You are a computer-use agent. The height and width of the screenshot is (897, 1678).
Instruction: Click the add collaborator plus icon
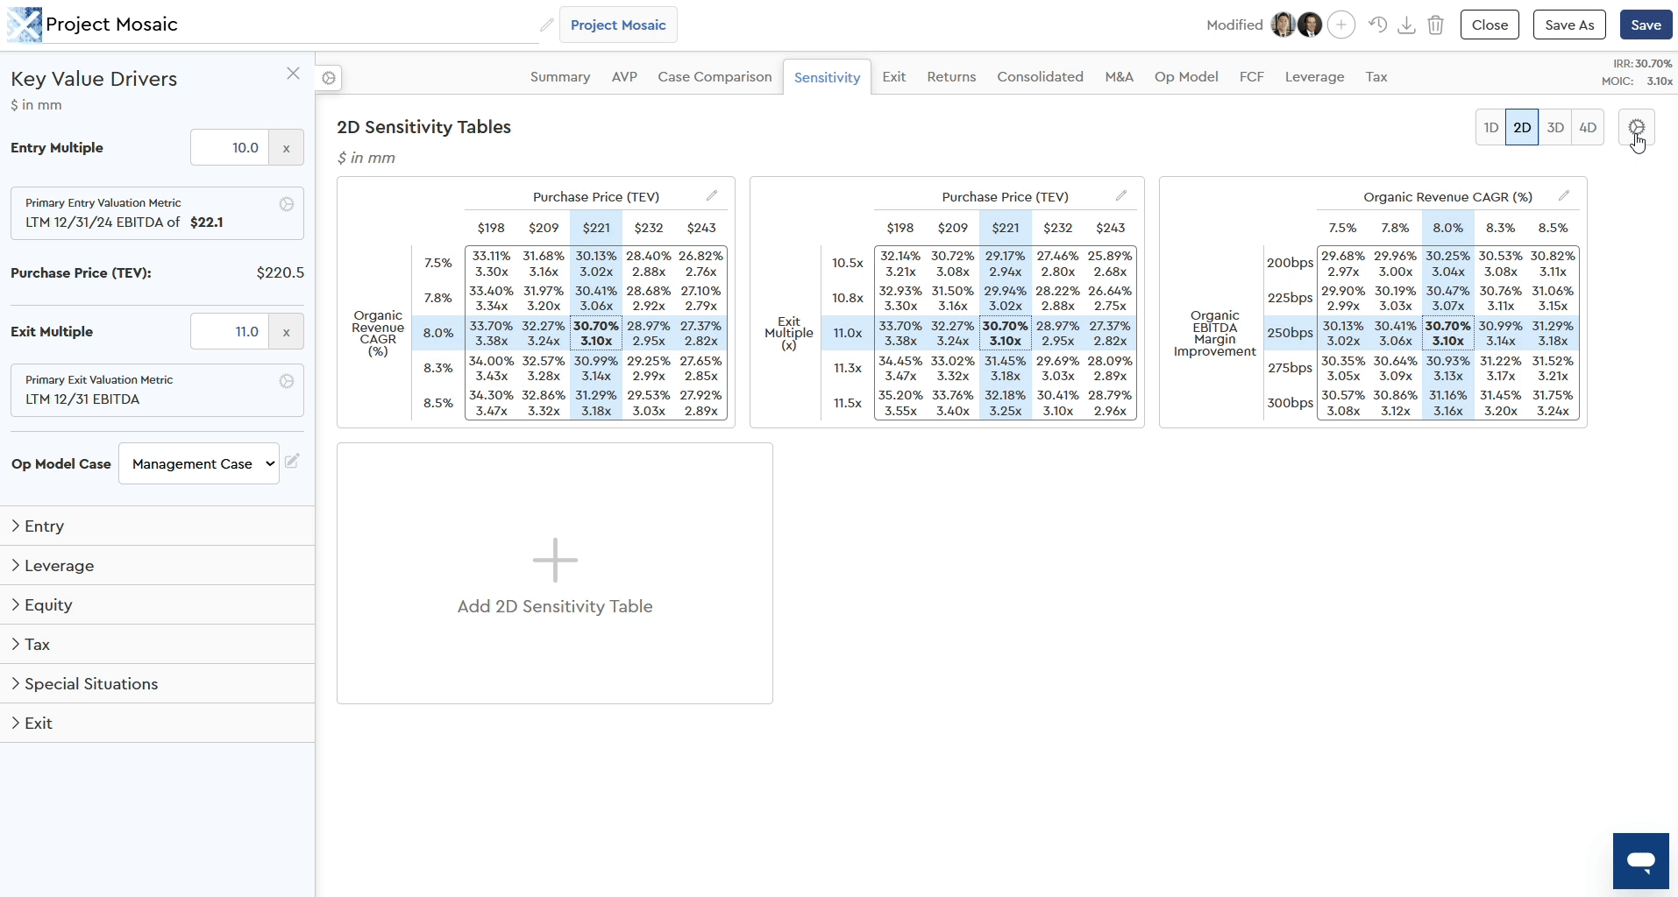(1340, 25)
